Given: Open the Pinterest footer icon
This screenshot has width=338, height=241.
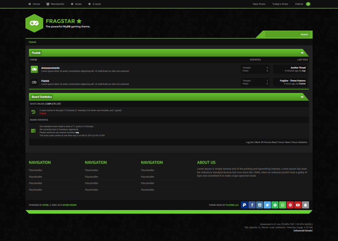Looking at the screenshot, I should (290, 205).
